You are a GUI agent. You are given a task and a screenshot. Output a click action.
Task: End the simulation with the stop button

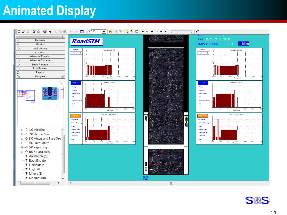[166, 31]
